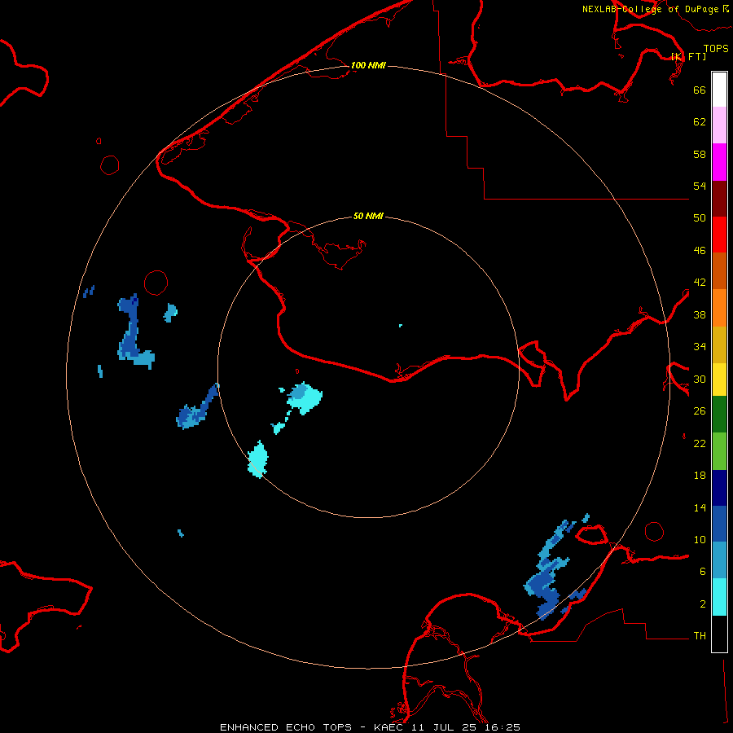Click the "ENHANCED ECHO TOPS" title text

tap(286, 727)
